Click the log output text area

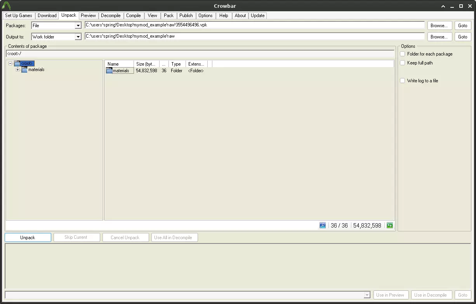coord(238,266)
